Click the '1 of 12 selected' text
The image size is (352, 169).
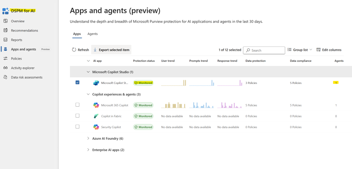click(230, 50)
